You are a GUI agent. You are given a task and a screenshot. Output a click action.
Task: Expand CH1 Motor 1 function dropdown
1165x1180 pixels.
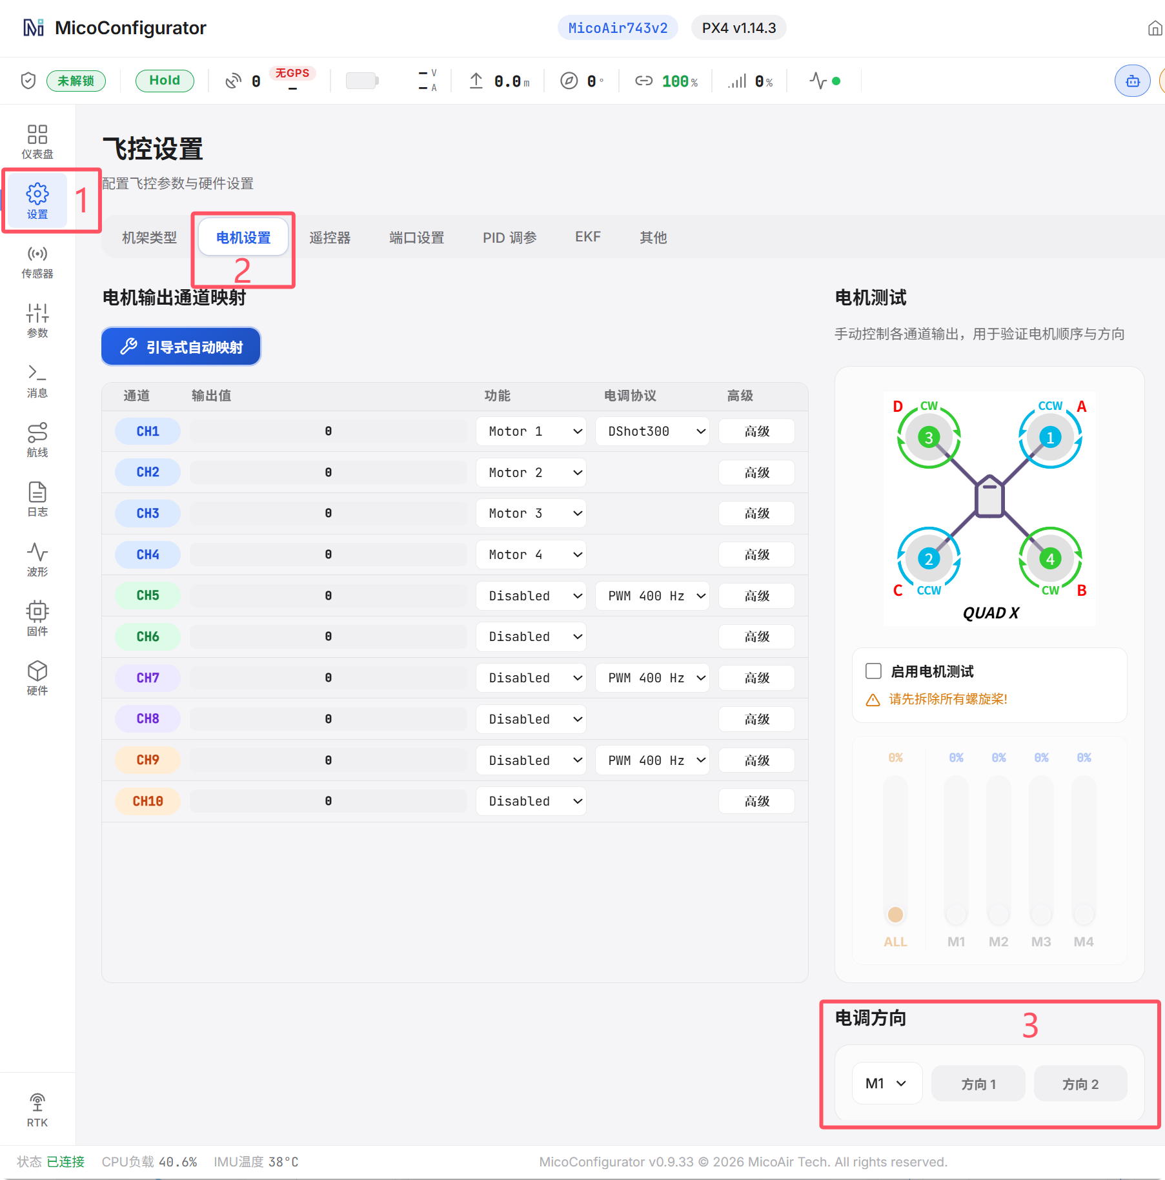tap(531, 431)
